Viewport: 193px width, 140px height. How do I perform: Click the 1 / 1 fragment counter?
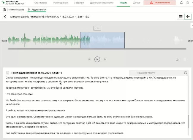(97, 28)
